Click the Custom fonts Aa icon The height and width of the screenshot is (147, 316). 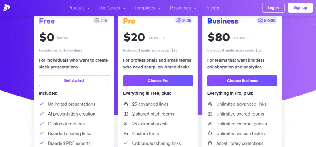pyautogui.click(x=126, y=134)
